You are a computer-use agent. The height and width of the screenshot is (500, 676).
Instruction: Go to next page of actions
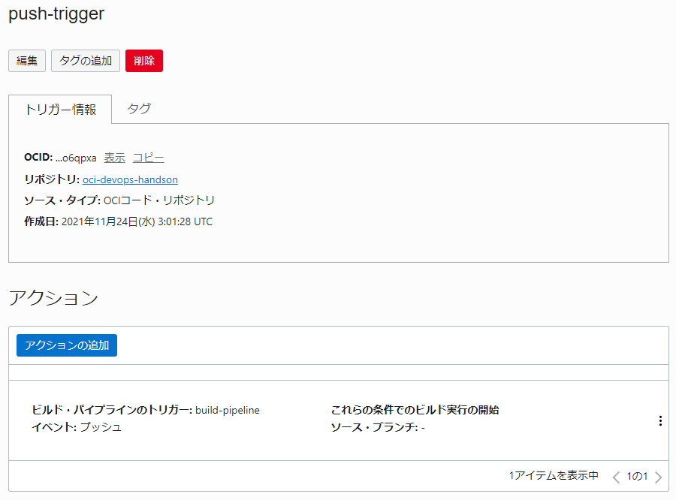(x=659, y=477)
